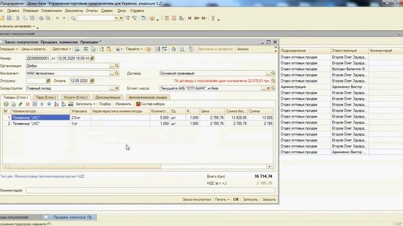
Task: Expand the Печать dropdown at the bottom
Action: (222, 200)
